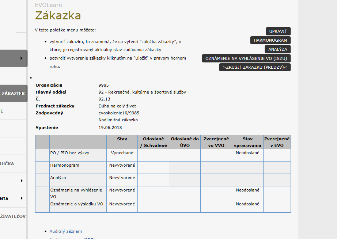
Task: Click the Harmonogram row in the table
Action: pos(65,166)
